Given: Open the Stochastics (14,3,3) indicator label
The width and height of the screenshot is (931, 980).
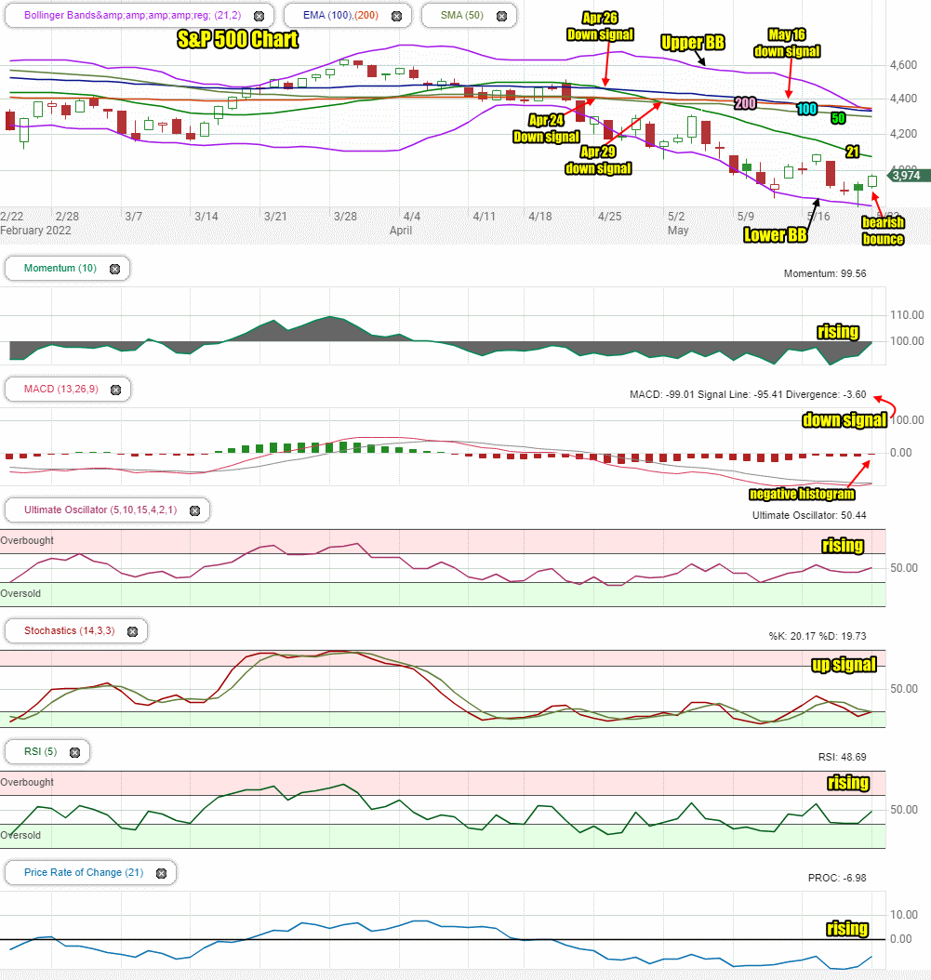Looking at the screenshot, I should click(70, 630).
